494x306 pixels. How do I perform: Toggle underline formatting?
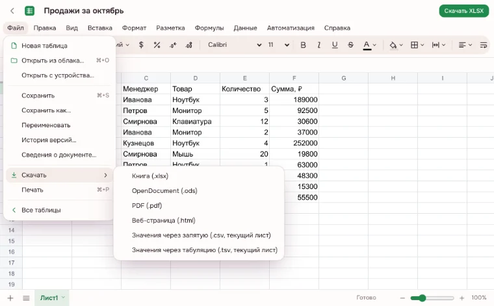(x=335, y=45)
